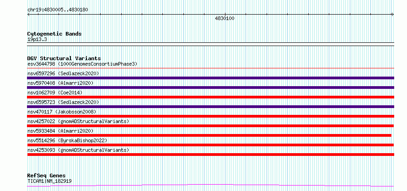Viewport: 407px width, 191px height.
Task: Click the 19p13.3 band label
Action: 37,40
